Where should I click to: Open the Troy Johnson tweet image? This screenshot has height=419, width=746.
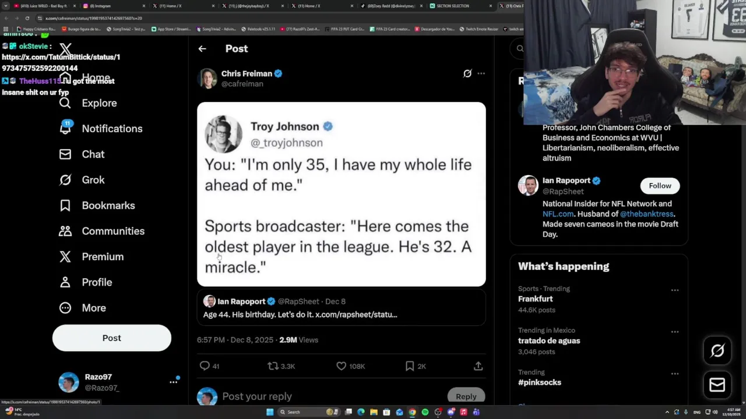coord(341,194)
